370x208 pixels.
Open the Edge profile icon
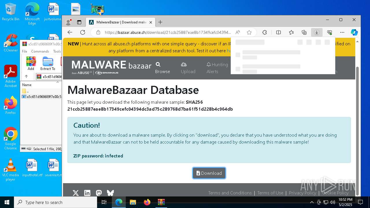tap(69, 22)
